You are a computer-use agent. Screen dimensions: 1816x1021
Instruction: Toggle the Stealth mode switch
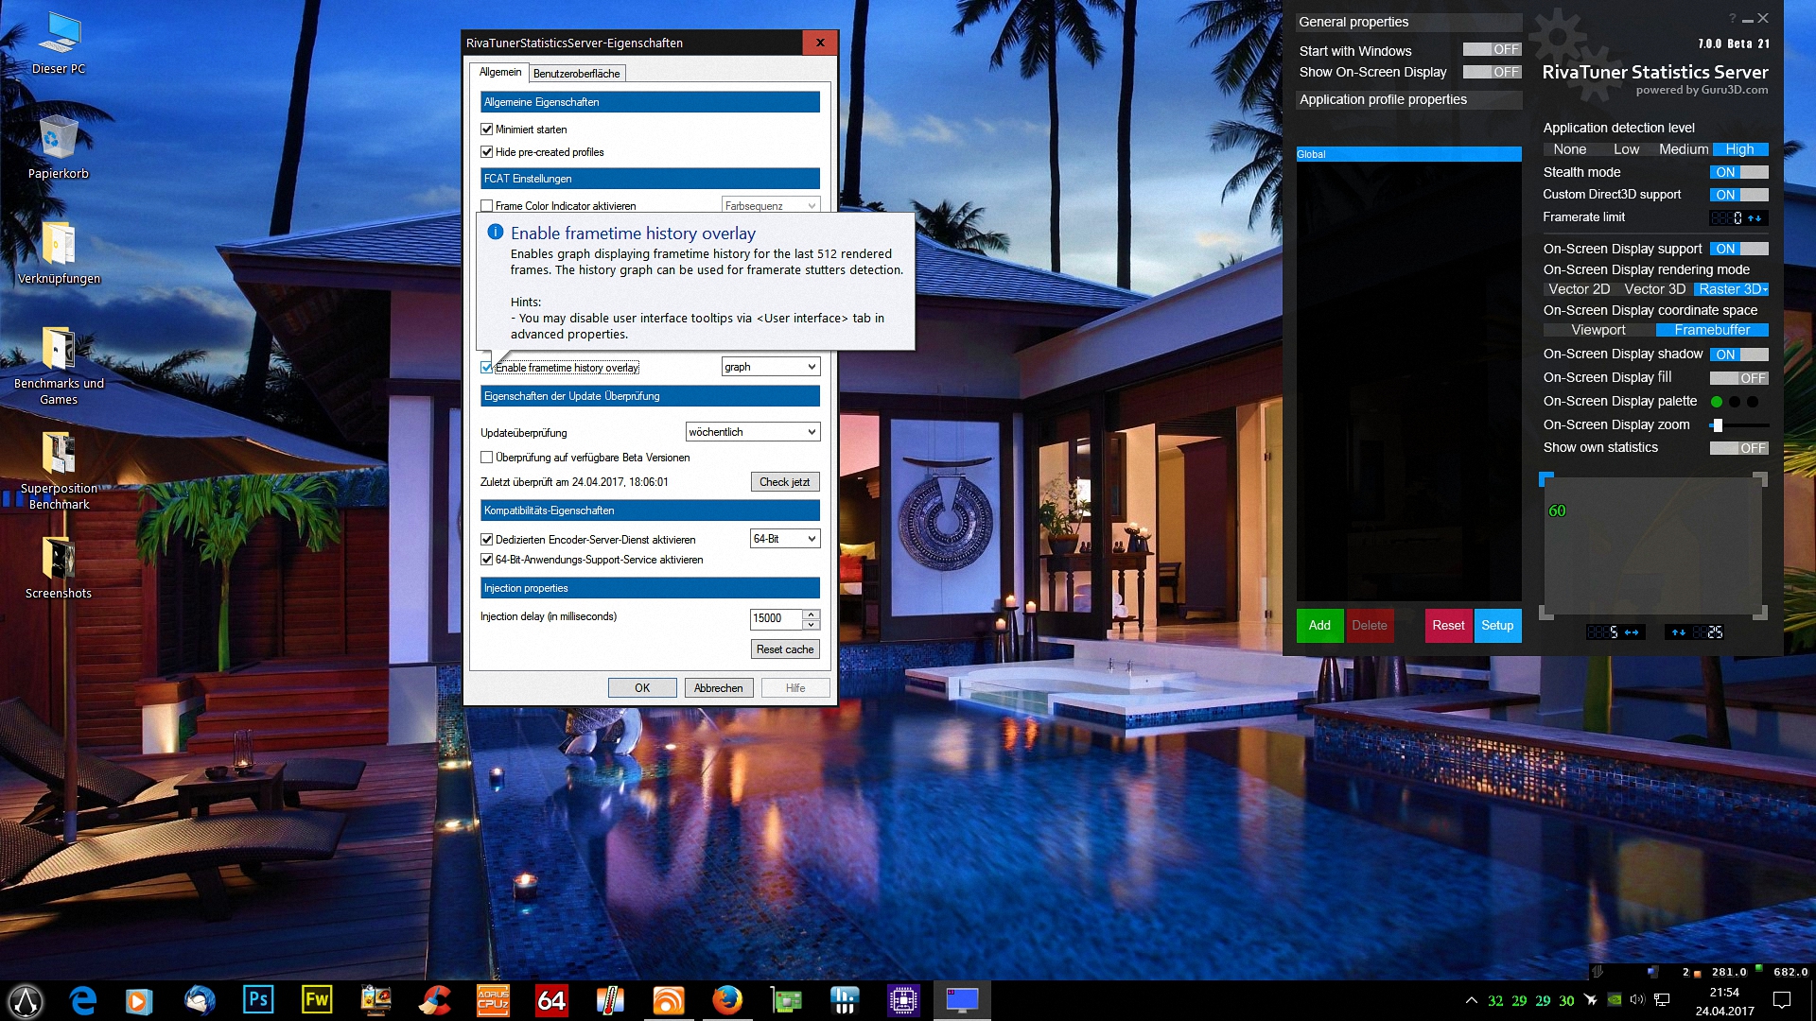[1738, 172]
